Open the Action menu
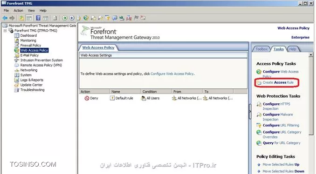The height and width of the screenshot is (174, 316). 18,10
